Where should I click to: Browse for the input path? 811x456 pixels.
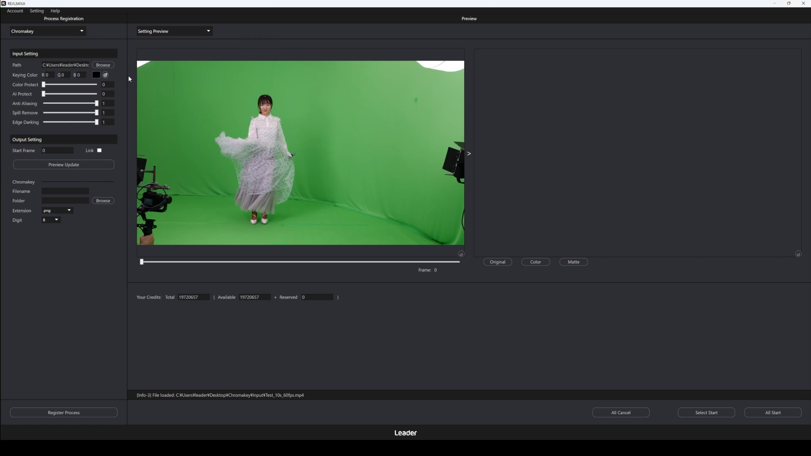[103, 65]
